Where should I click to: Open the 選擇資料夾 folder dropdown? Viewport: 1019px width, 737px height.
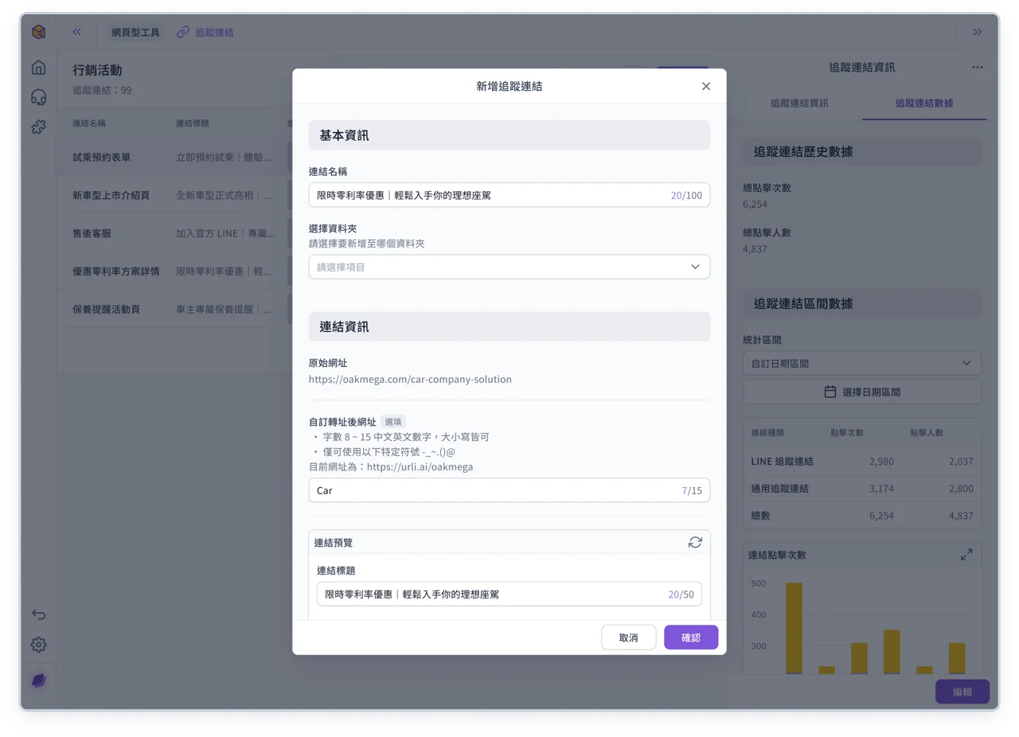(x=509, y=267)
